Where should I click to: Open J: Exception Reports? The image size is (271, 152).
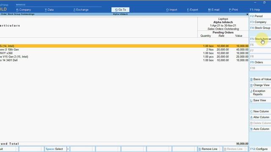(260, 93)
